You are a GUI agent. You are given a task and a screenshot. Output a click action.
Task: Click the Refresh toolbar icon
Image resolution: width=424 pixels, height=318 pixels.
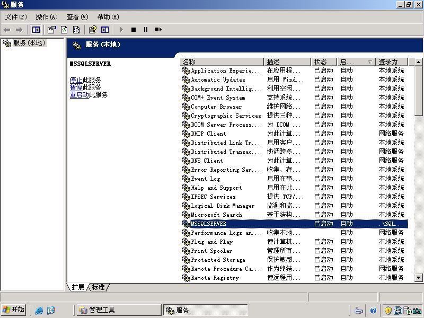pos(64,30)
